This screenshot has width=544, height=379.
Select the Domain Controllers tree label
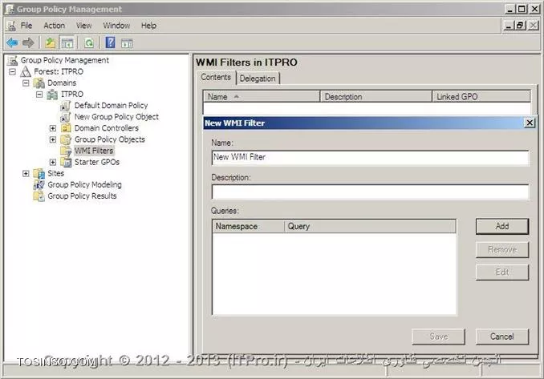[x=107, y=128]
